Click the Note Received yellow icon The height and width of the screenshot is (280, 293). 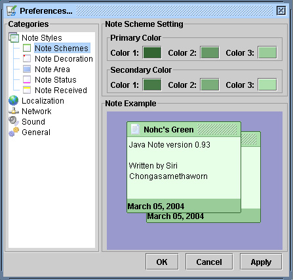[27, 90]
